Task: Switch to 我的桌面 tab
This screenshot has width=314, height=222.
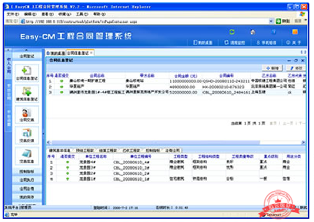Action: [56, 53]
